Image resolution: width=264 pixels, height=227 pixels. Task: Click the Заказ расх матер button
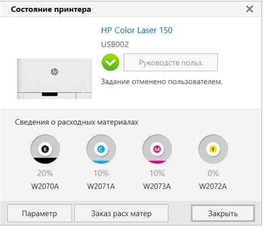tap(121, 214)
